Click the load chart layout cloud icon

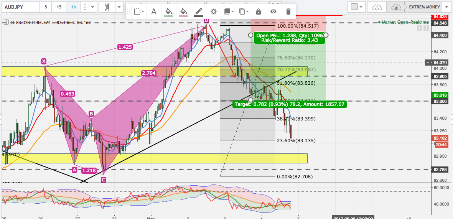(377, 7)
